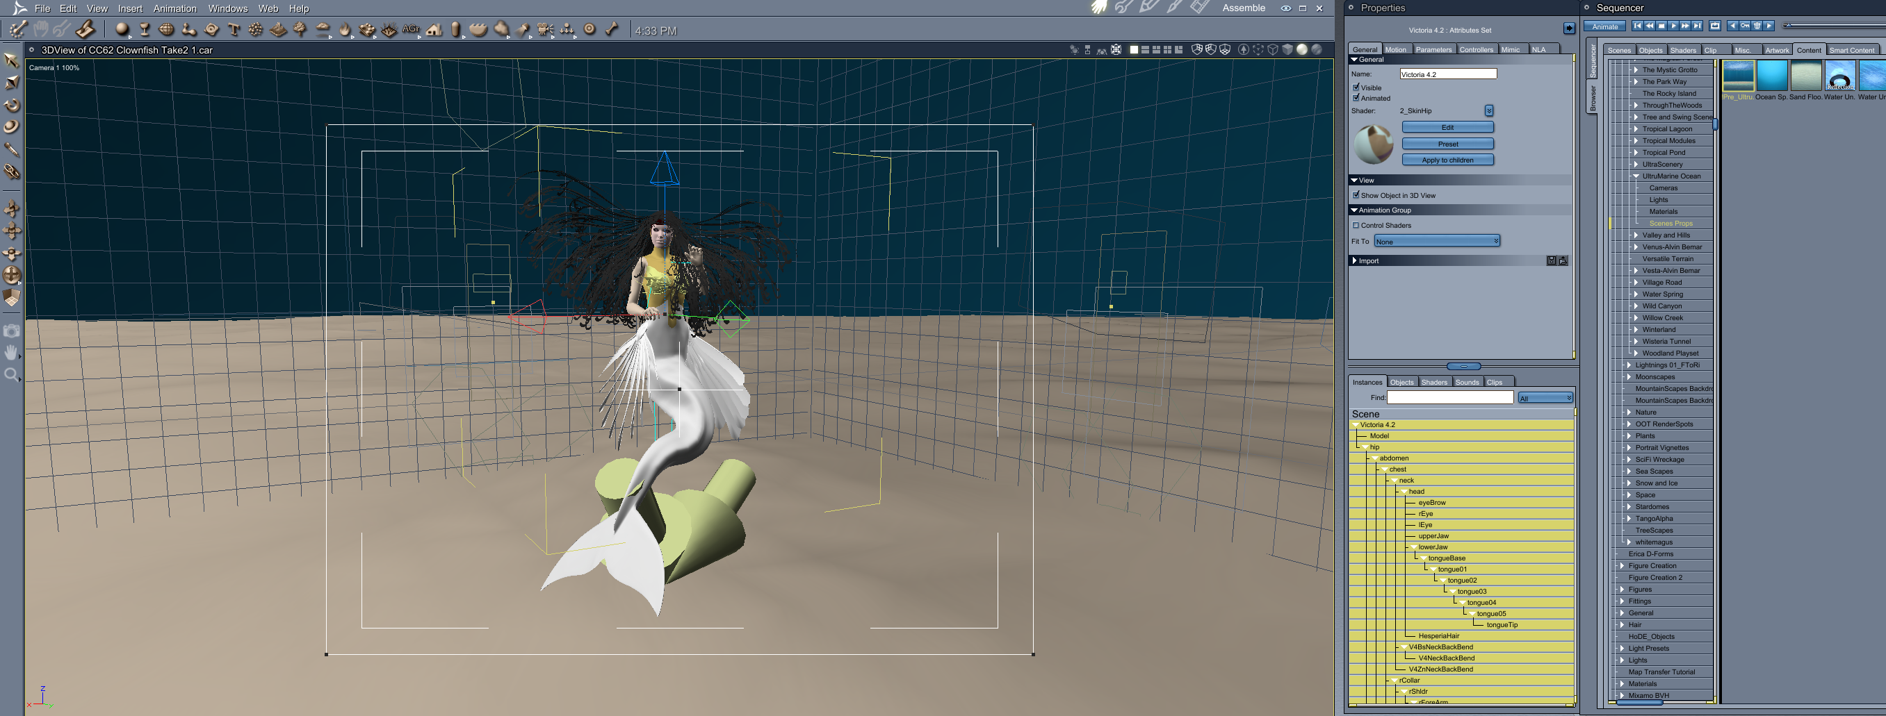Expand the Import section
This screenshot has width=1886, height=716.
(1354, 260)
